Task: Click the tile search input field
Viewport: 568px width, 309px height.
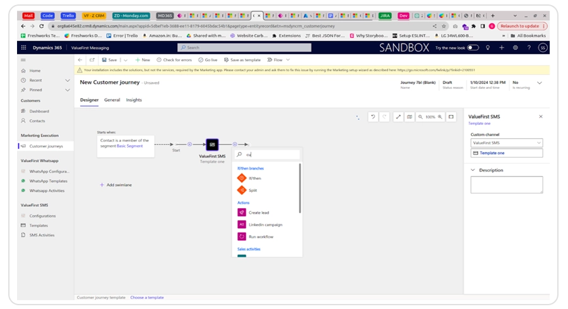Action: click(268, 154)
